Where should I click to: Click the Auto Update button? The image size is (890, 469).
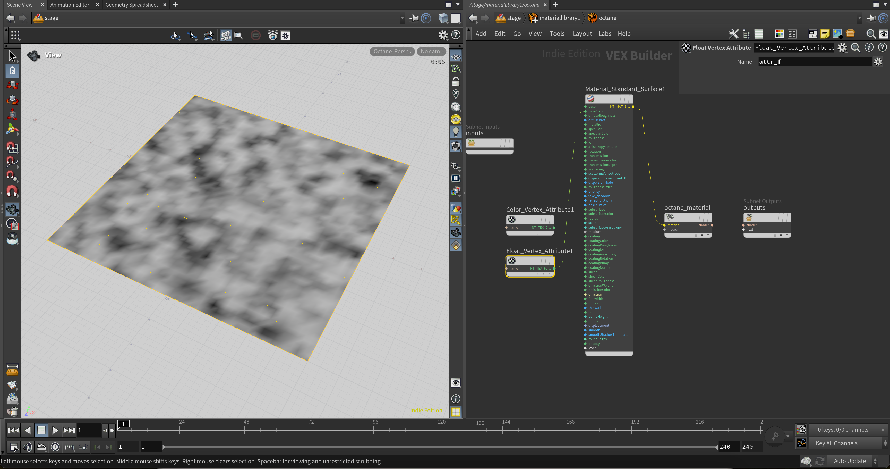coord(850,461)
